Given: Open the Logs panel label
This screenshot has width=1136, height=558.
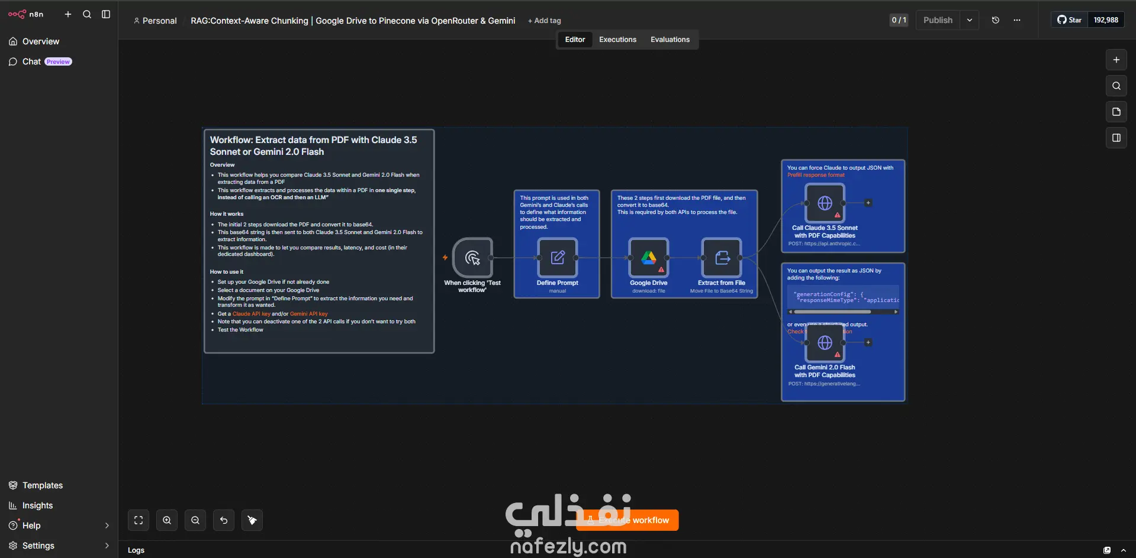Looking at the screenshot, I should (x=136, y=550).
